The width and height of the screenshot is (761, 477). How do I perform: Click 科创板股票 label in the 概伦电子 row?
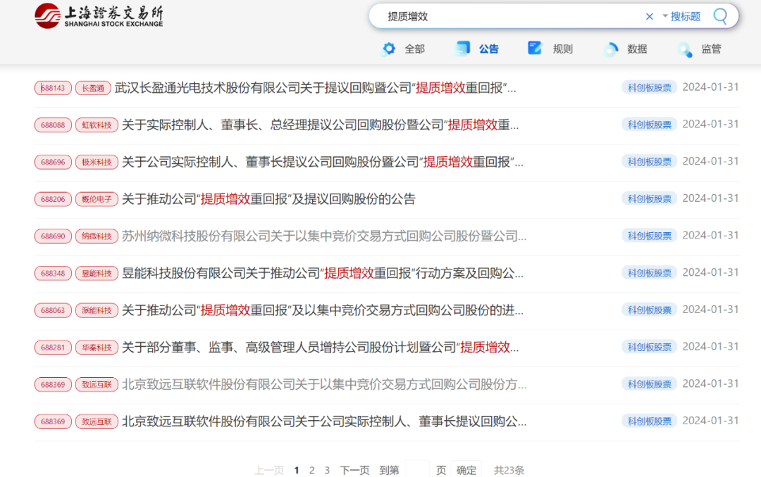(650, 198)
